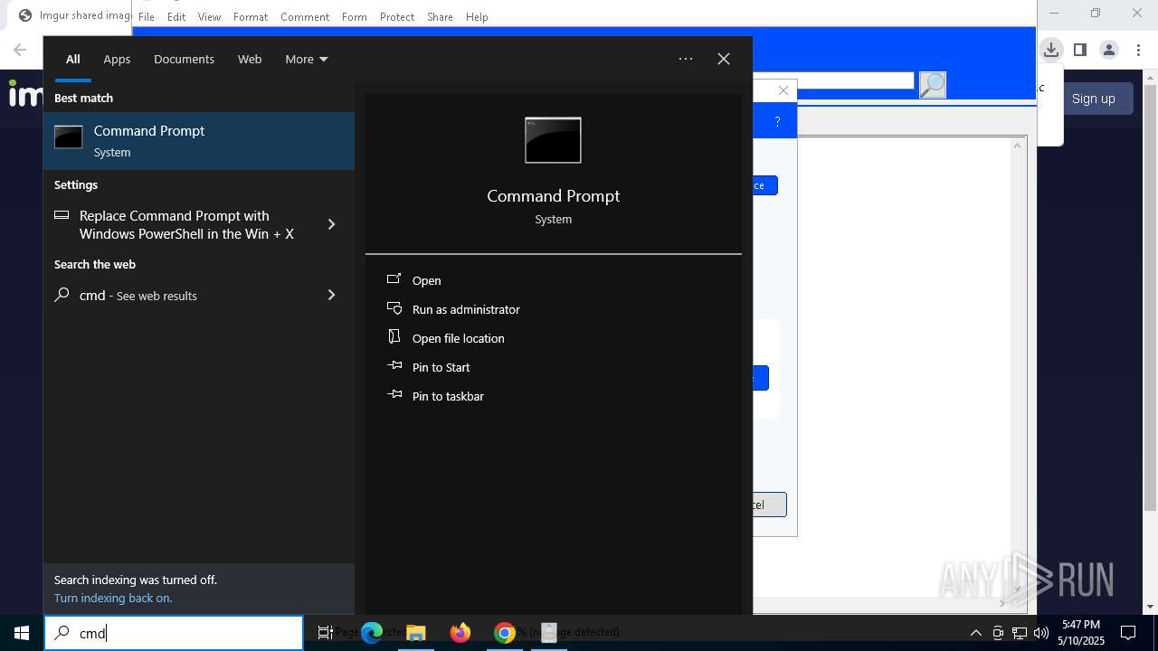
Task: Click the file location document icon
Action: (x=394, y=336)
